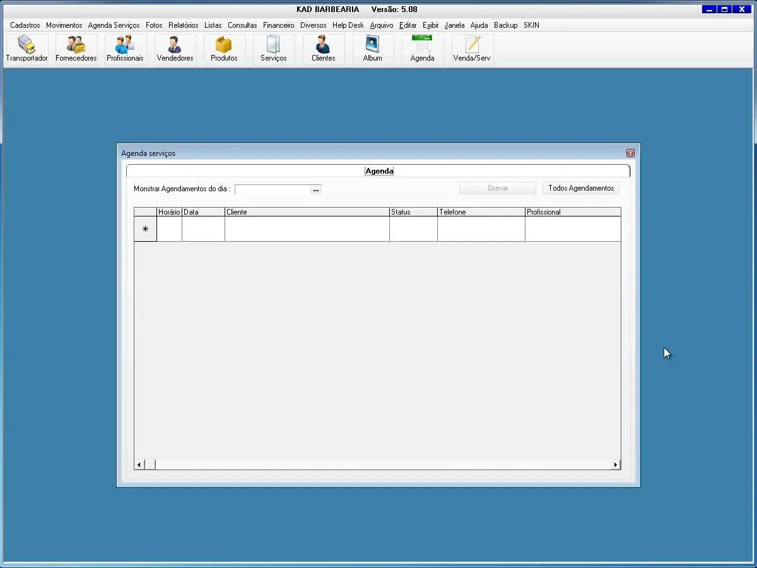Open the Cadastros menu

click(x=25, y=25)
